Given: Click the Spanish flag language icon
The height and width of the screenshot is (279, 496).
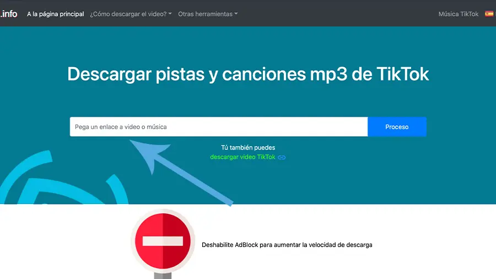Looking at the screenshot, I should click(489, 14).
